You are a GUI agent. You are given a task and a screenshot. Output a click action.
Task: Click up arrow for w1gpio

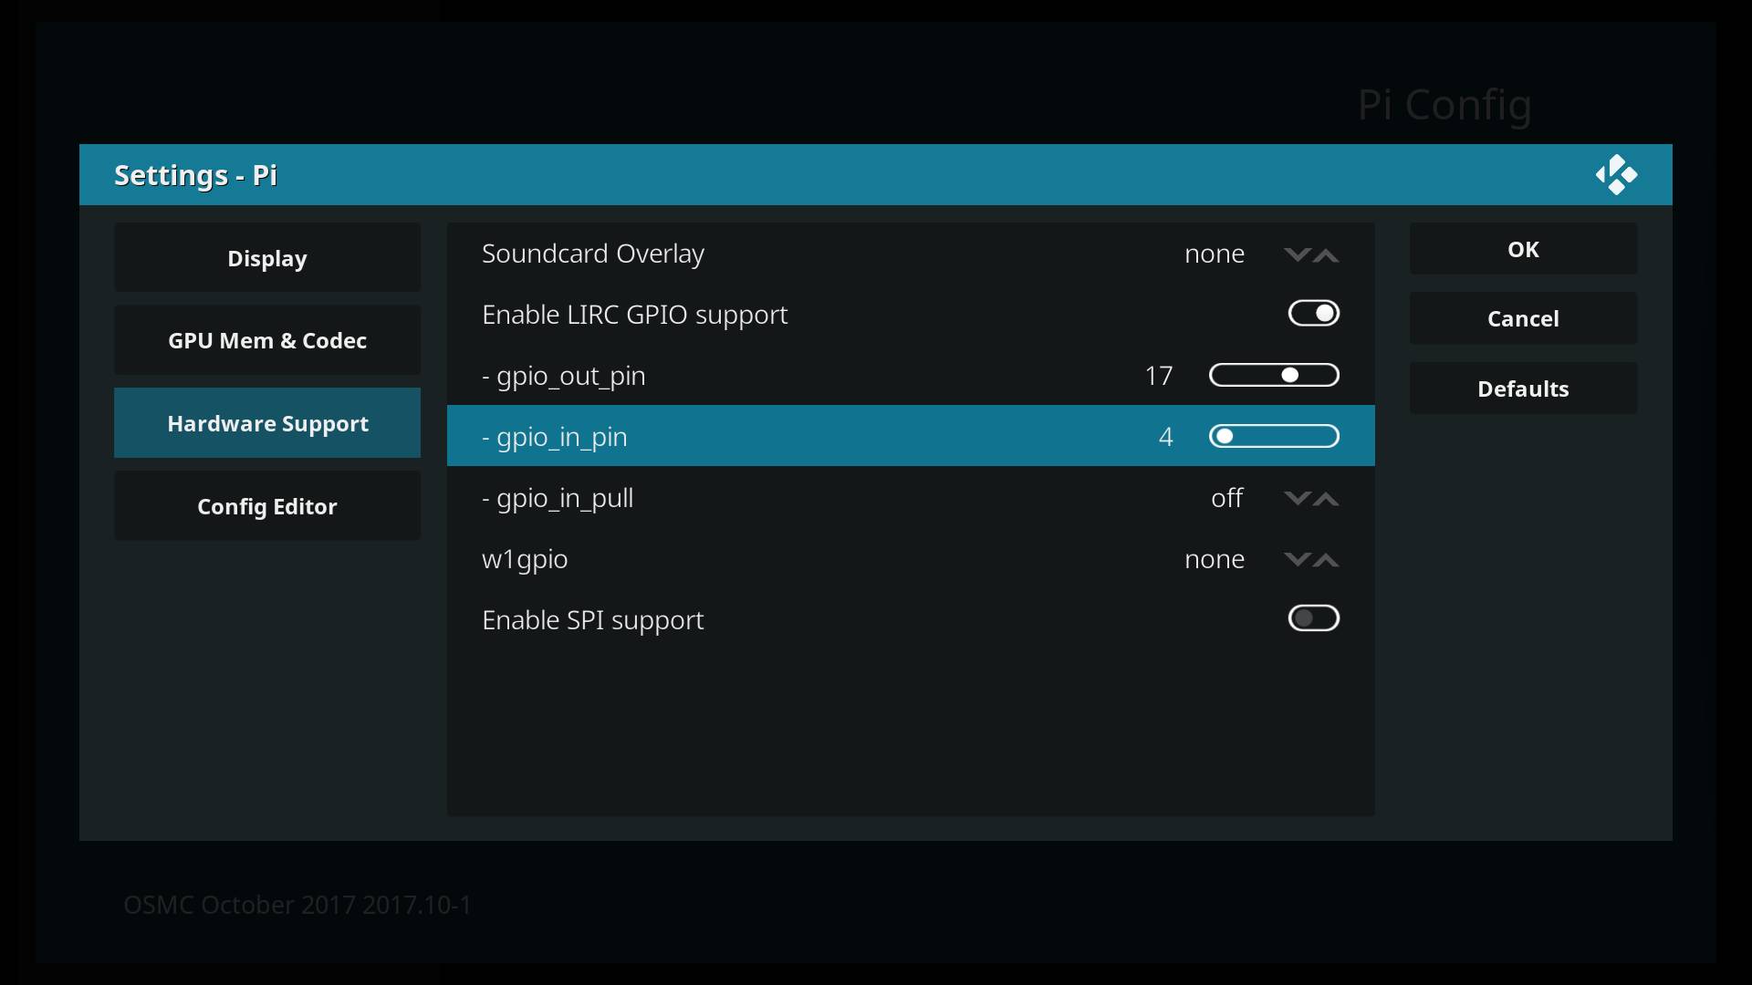(x=1326, y=560)
